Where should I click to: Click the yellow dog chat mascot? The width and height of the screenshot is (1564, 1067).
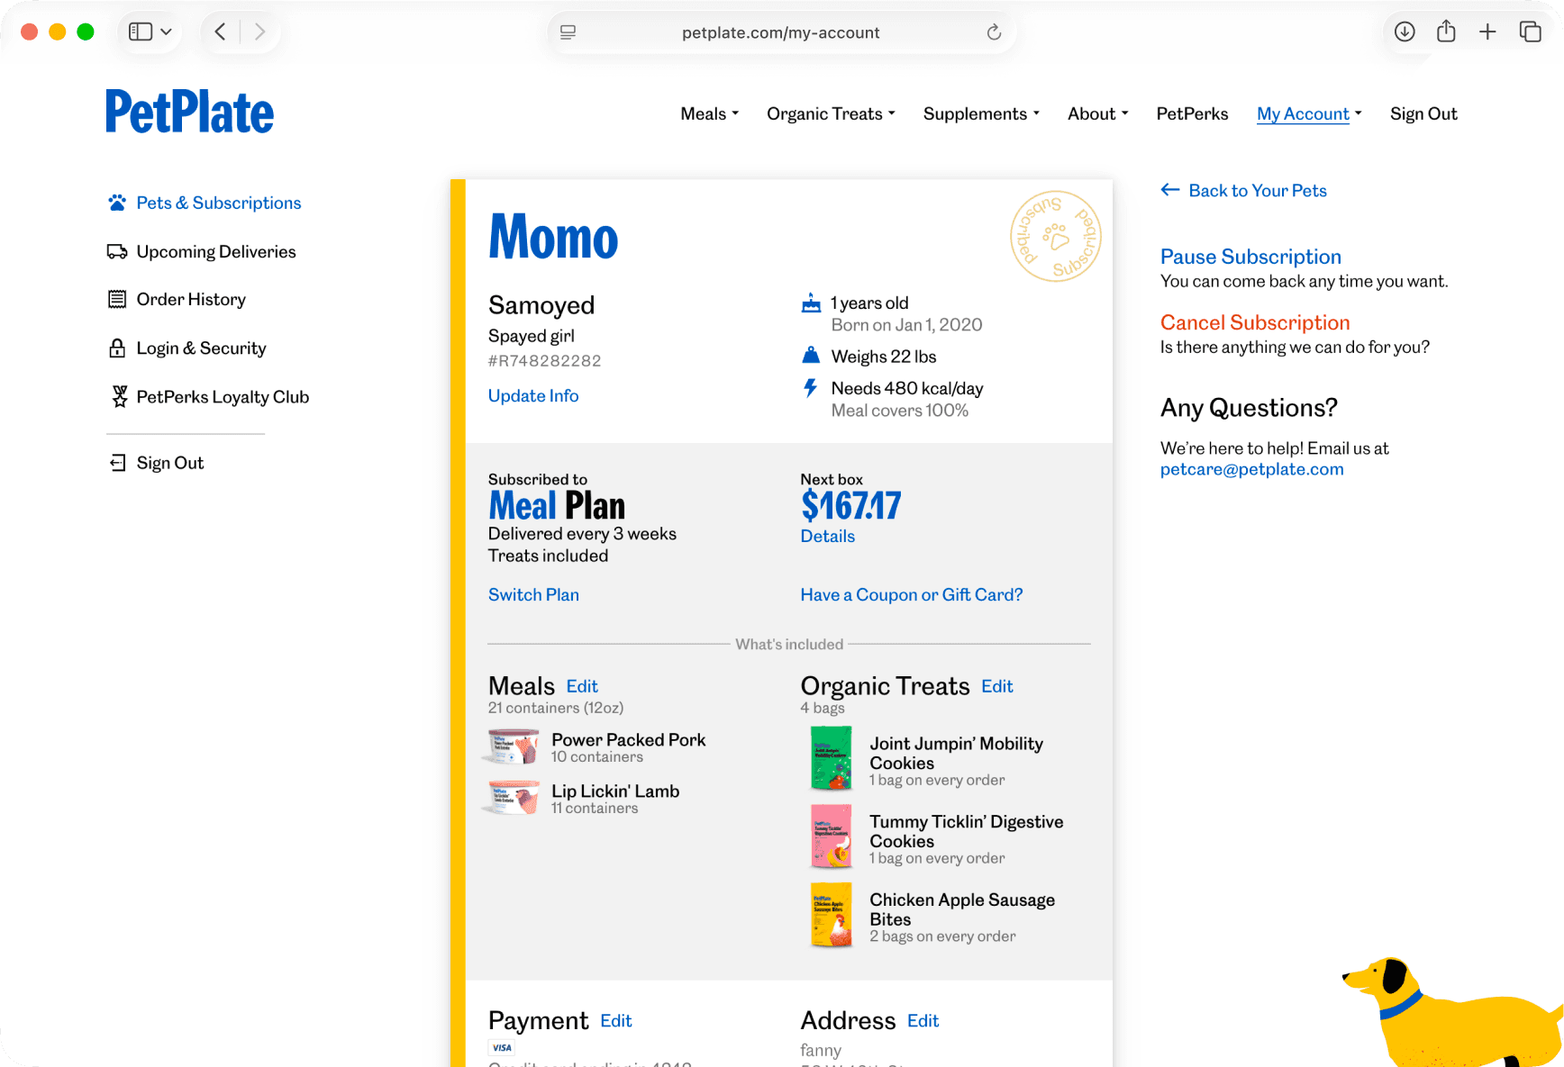[1455, 1013]
